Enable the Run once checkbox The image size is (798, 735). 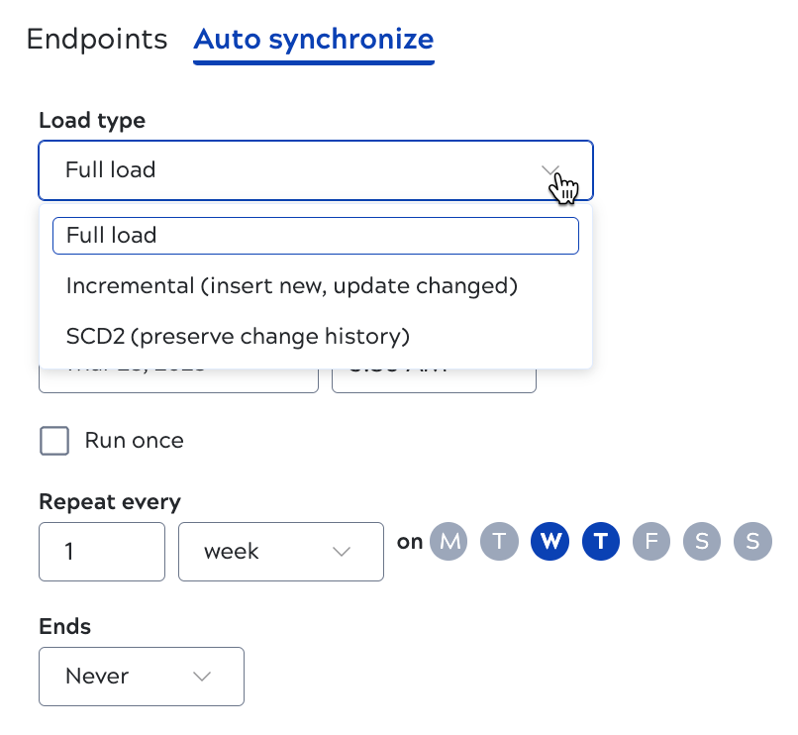tap(54, 441)
